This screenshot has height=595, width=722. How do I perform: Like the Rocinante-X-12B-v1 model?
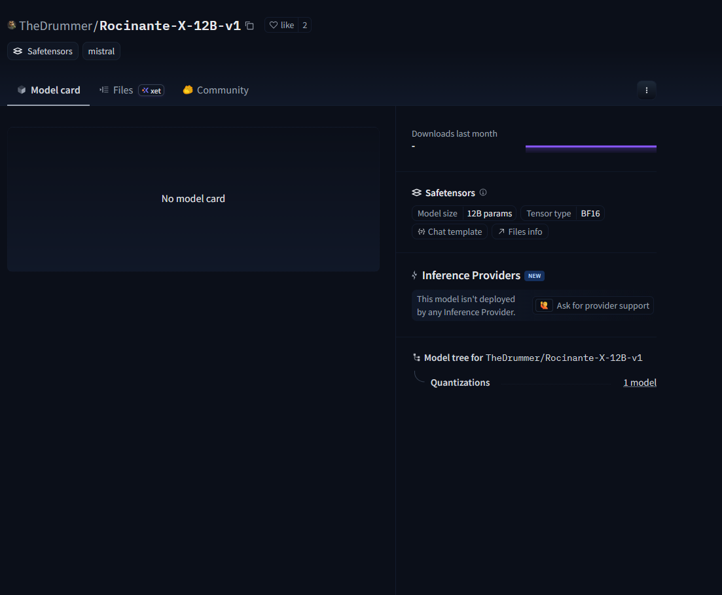point(282,25)
